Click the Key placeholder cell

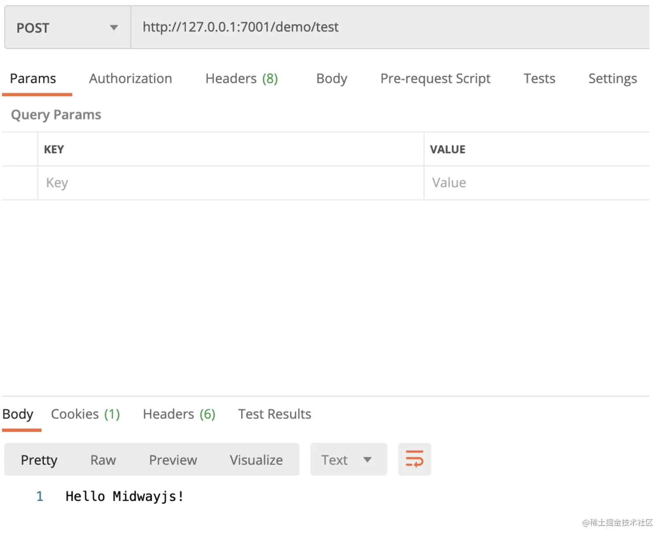pyautogui.click(x=231, y=183)
